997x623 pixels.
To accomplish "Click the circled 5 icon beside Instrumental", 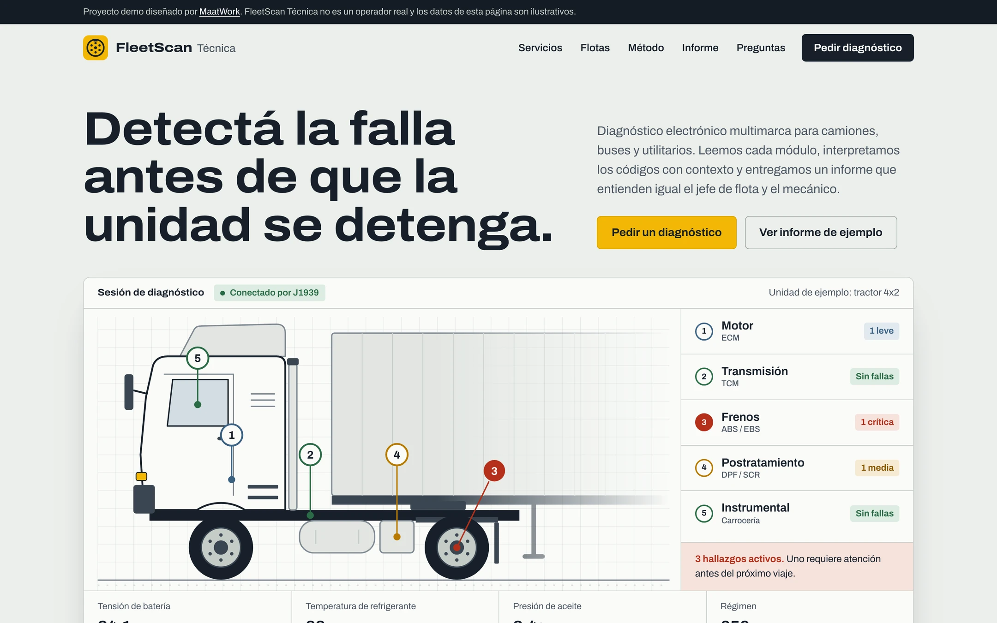I will (x=704, y=513).
